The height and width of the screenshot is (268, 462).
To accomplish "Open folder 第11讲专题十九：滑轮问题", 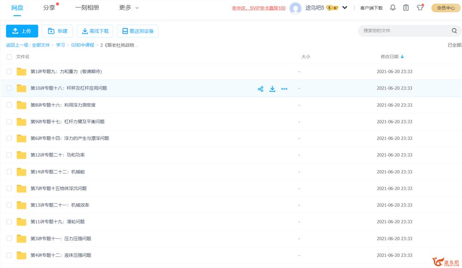I will coord(57,222).
